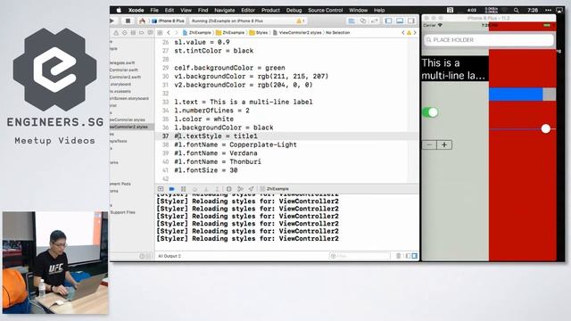Viewport: 571px width, 321px height.
Task: Open the Source Control menu
Action: pyautogui.click(x=325, y=10)
